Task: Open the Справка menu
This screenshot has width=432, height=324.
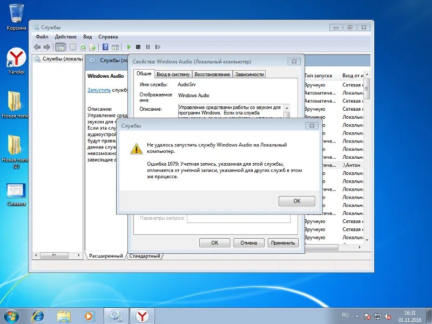Action: tap(108, 37)
